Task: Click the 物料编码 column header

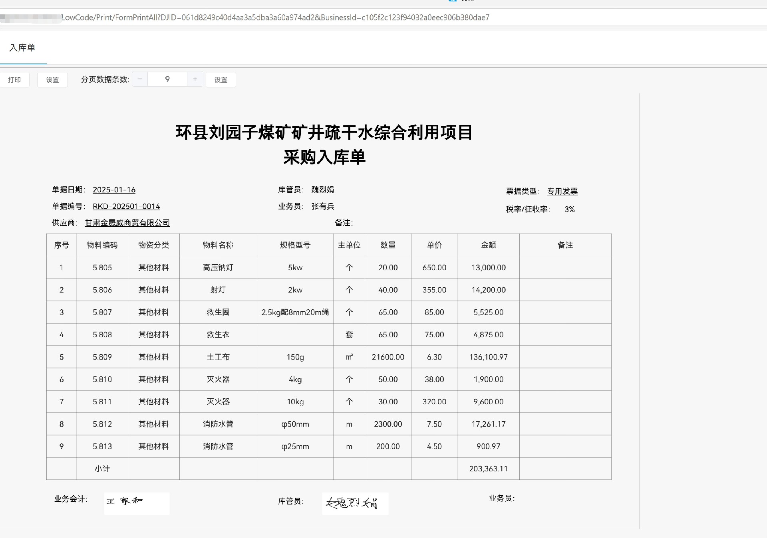Action: pos(102,245)
